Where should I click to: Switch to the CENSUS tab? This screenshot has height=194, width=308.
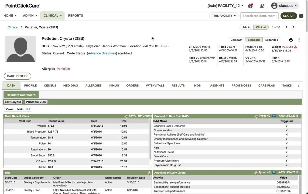point(50,86)
